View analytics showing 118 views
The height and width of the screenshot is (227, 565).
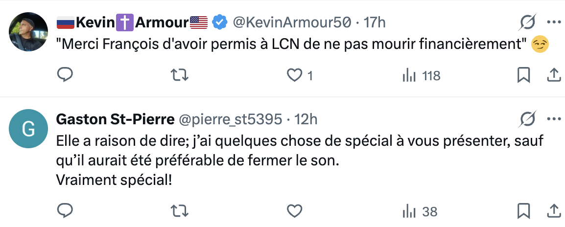pyautogui.click(x=421, y=76)
